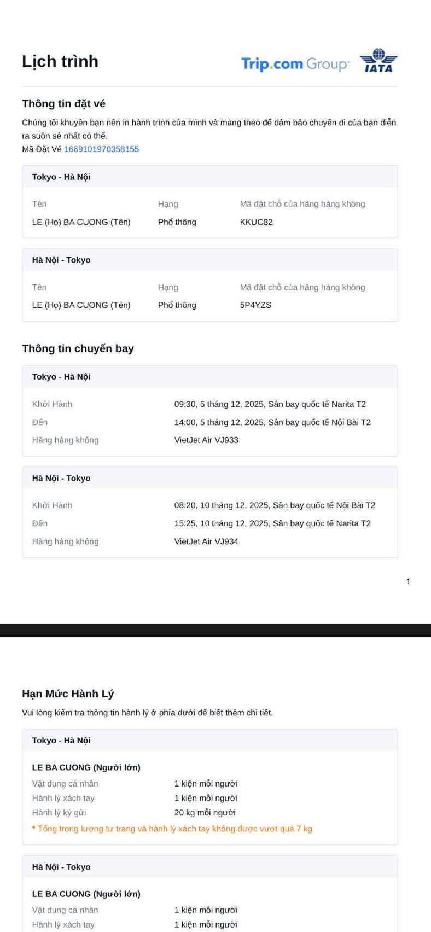Select the Hạn Mức Hành Lý heading

(x=68, y=694)
